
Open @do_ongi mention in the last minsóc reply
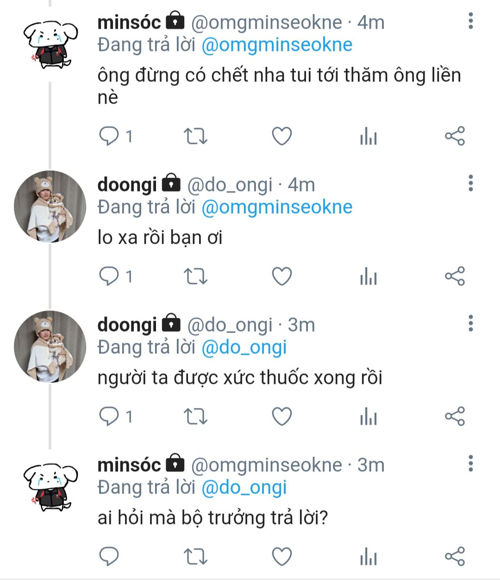(244, 487)
